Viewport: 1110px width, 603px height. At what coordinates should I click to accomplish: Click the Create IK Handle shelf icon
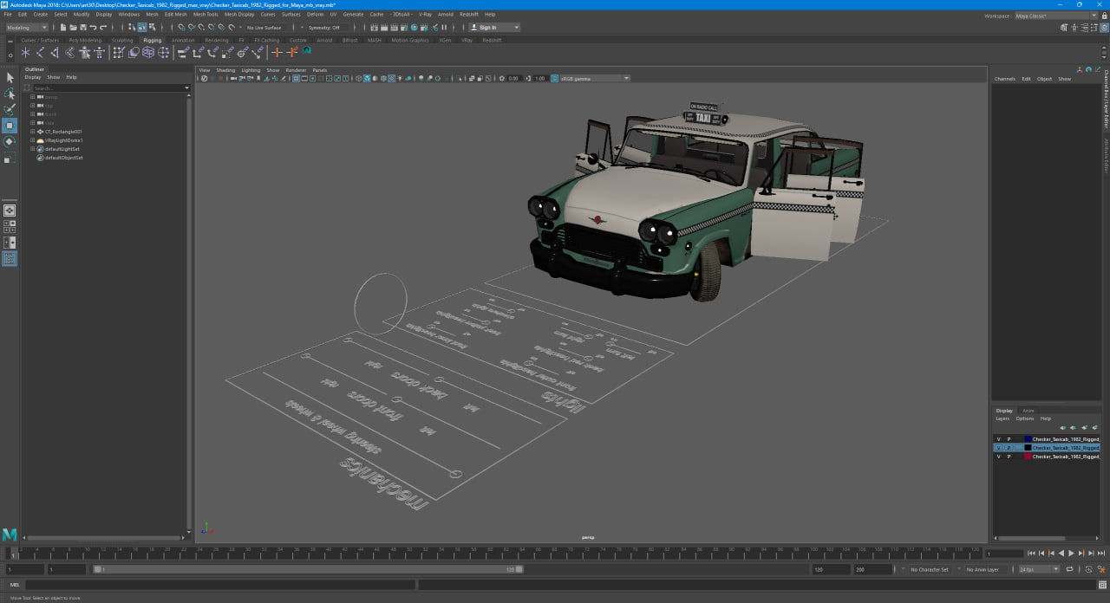pos(55,53)
